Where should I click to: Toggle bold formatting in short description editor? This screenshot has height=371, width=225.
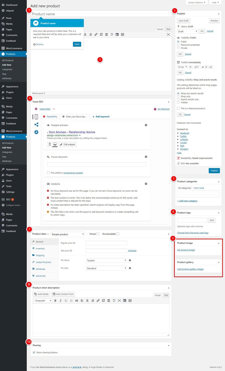55,300
